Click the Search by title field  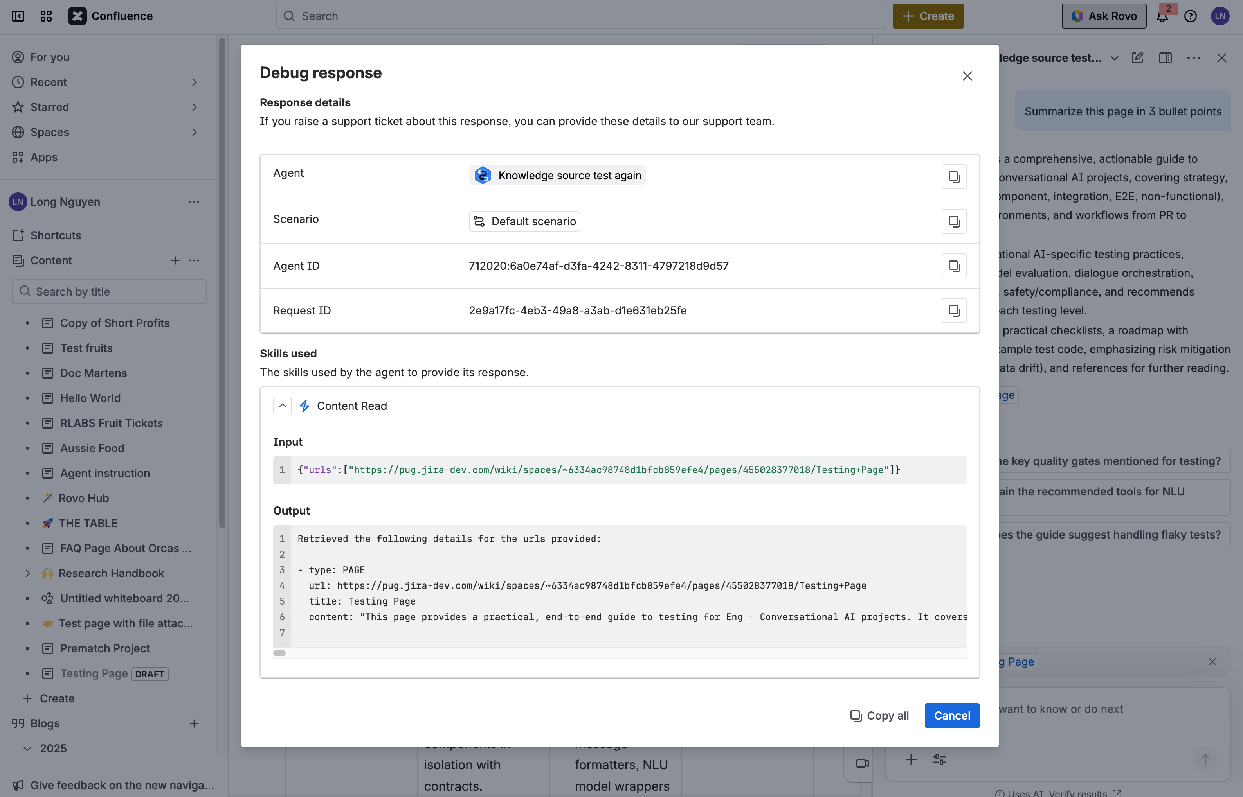(x=109, y=291)
